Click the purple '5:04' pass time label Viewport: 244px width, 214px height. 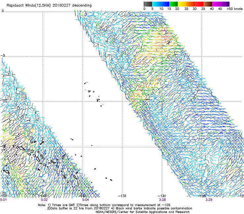tap(85, 200)
